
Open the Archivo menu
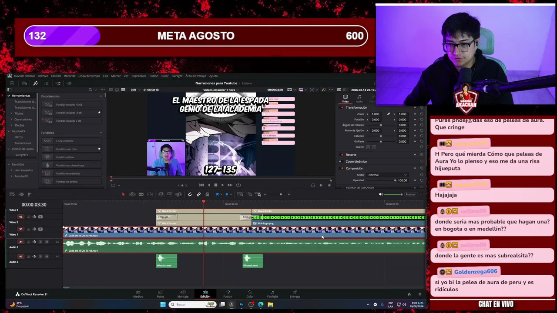pyautogui.click(x=43, y=76)
